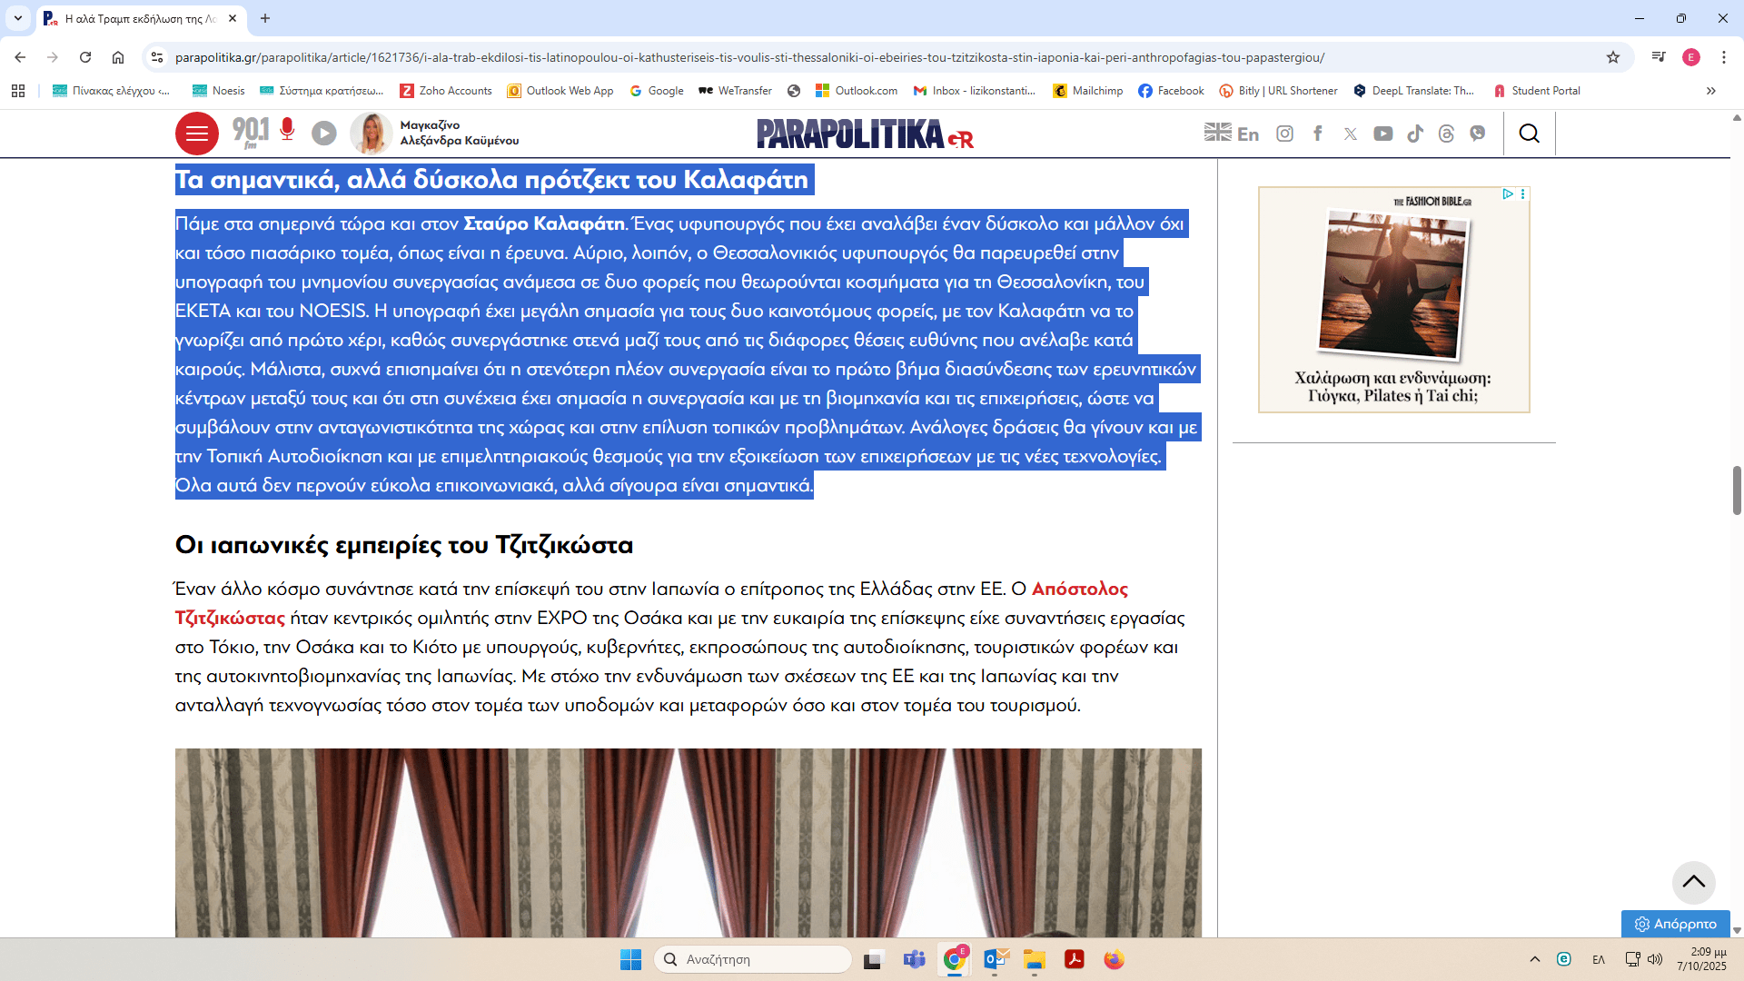Open the DeepL Translate bookmark

click(x=1413, y=91)
